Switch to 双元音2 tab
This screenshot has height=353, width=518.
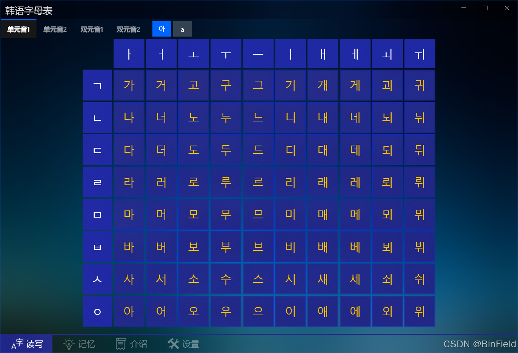(x=128, y=29)
